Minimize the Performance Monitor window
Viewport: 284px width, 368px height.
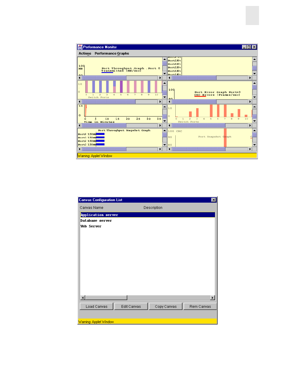[x=244, y=47]
